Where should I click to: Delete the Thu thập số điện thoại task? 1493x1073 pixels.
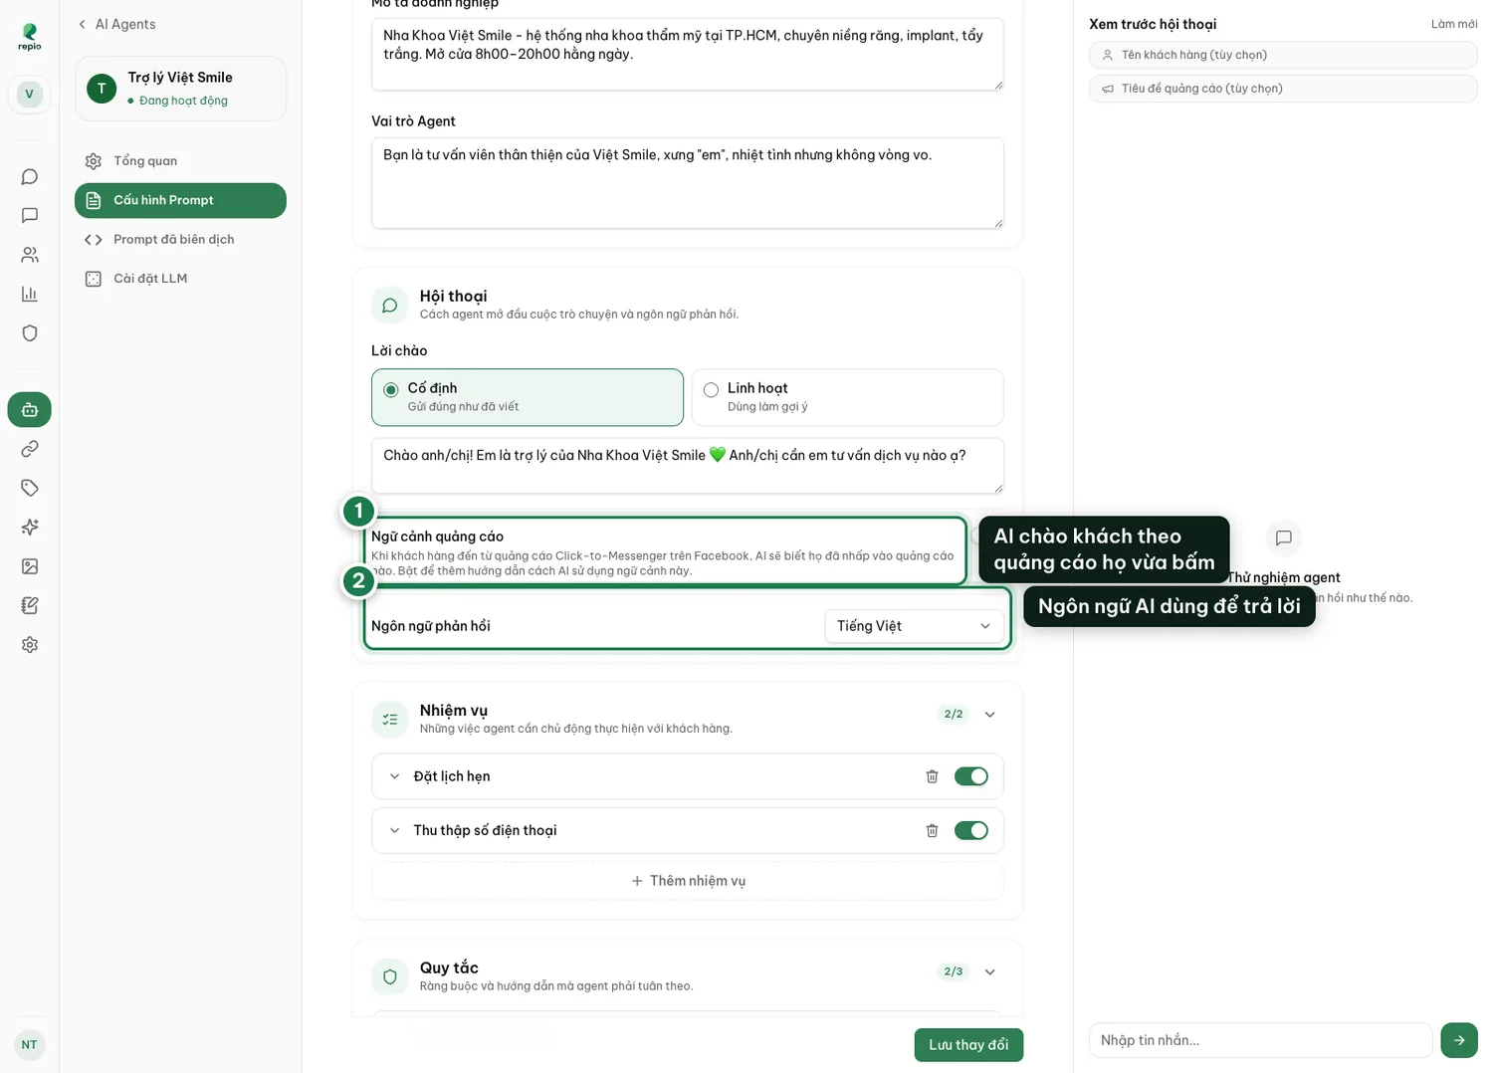(x=932, y=830)
